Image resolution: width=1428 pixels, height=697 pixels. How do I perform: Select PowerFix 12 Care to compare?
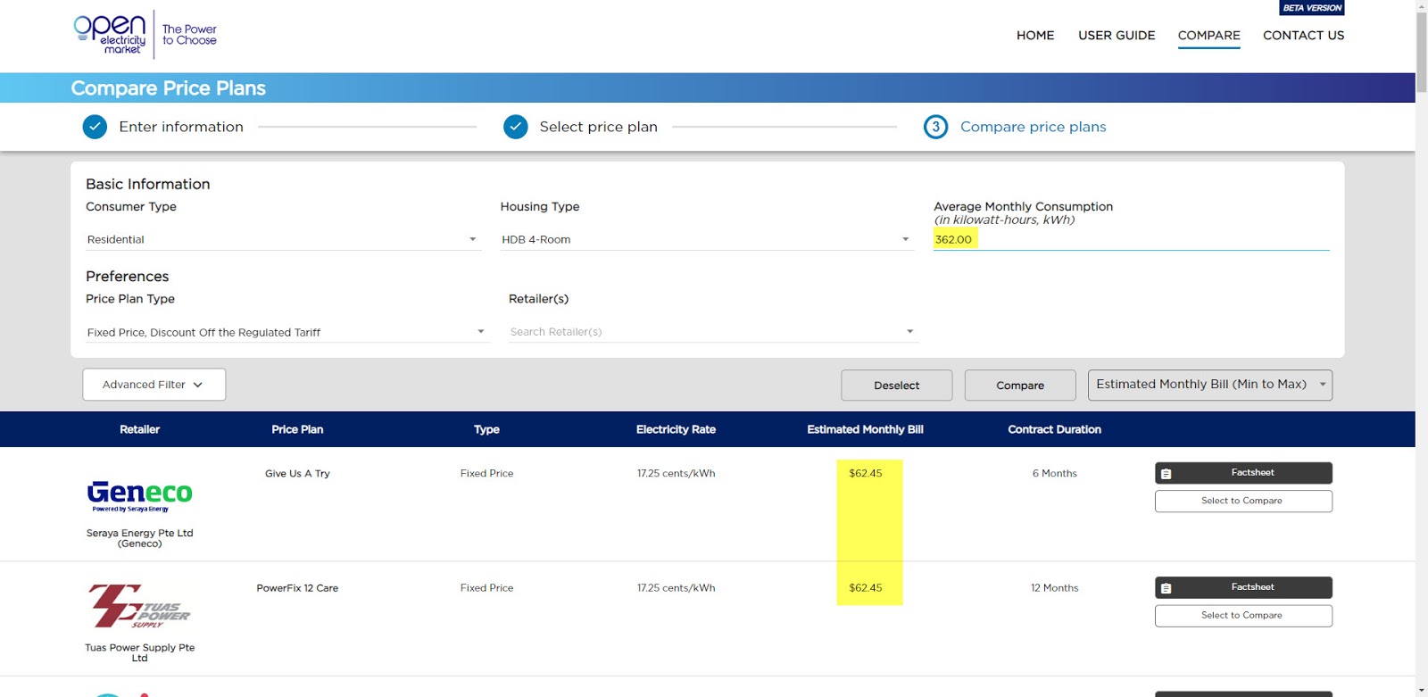tap(1243, 616)
